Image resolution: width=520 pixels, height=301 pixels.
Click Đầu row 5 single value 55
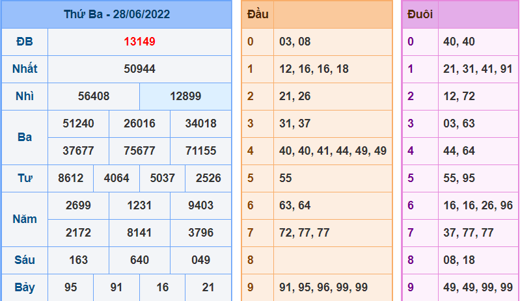[286, 178]
